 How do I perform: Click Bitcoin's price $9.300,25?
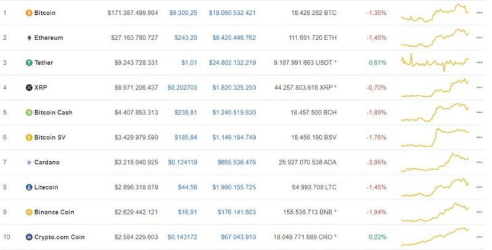pyautogui.click(x=184, y=12)
